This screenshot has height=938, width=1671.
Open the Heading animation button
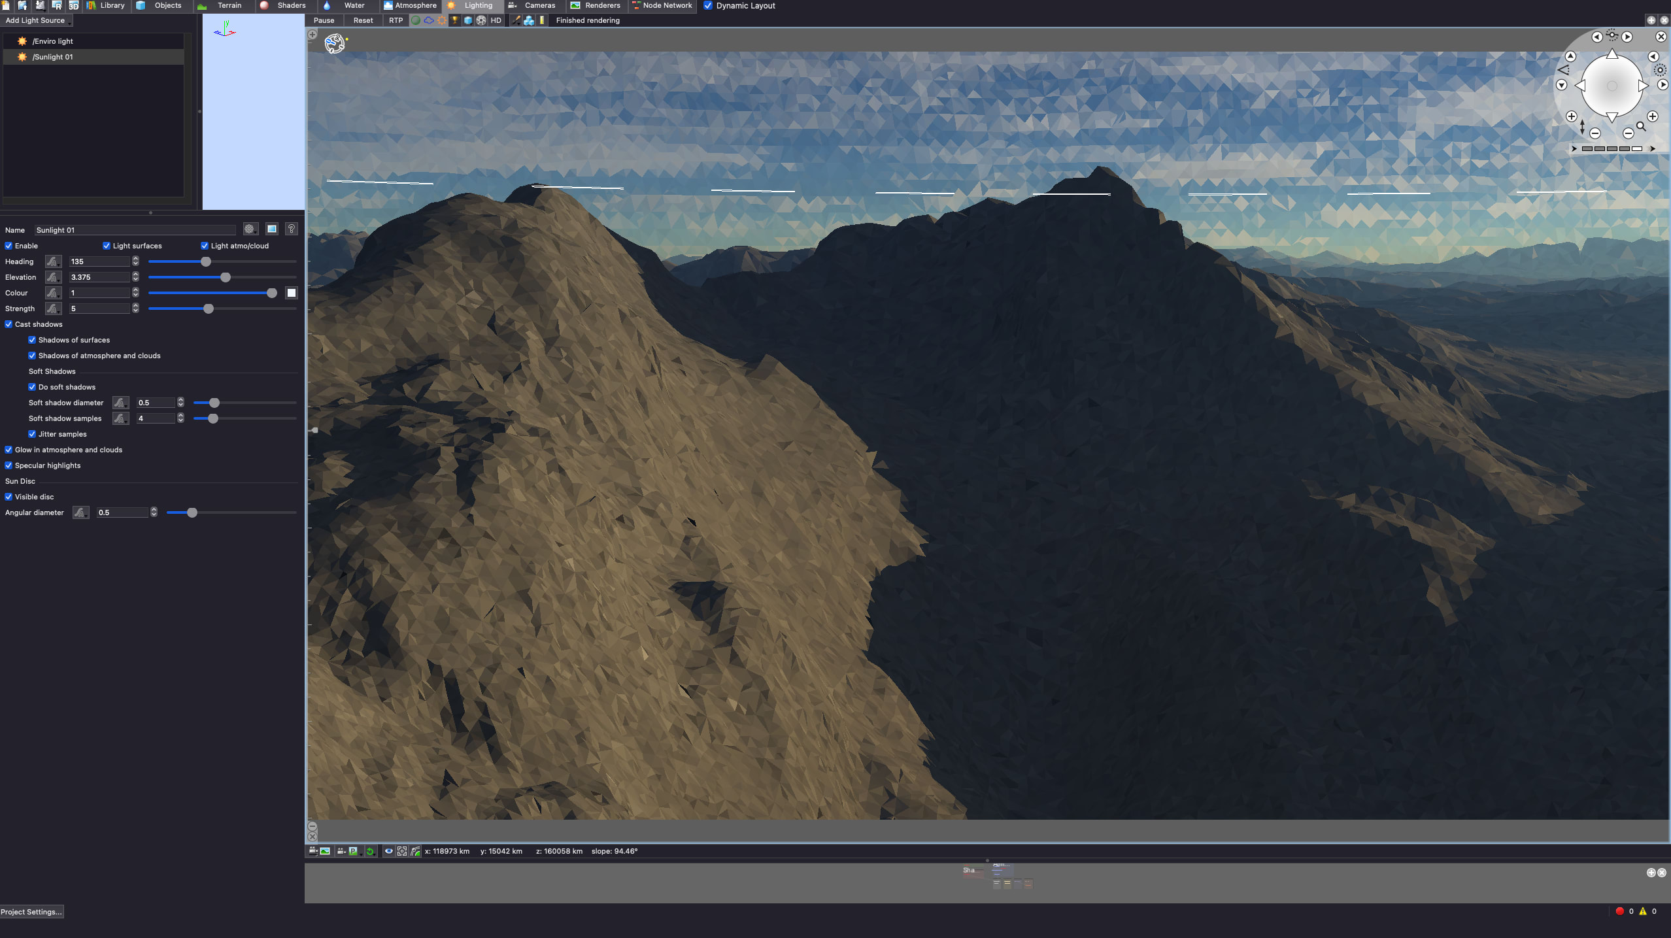pos(53,261)
